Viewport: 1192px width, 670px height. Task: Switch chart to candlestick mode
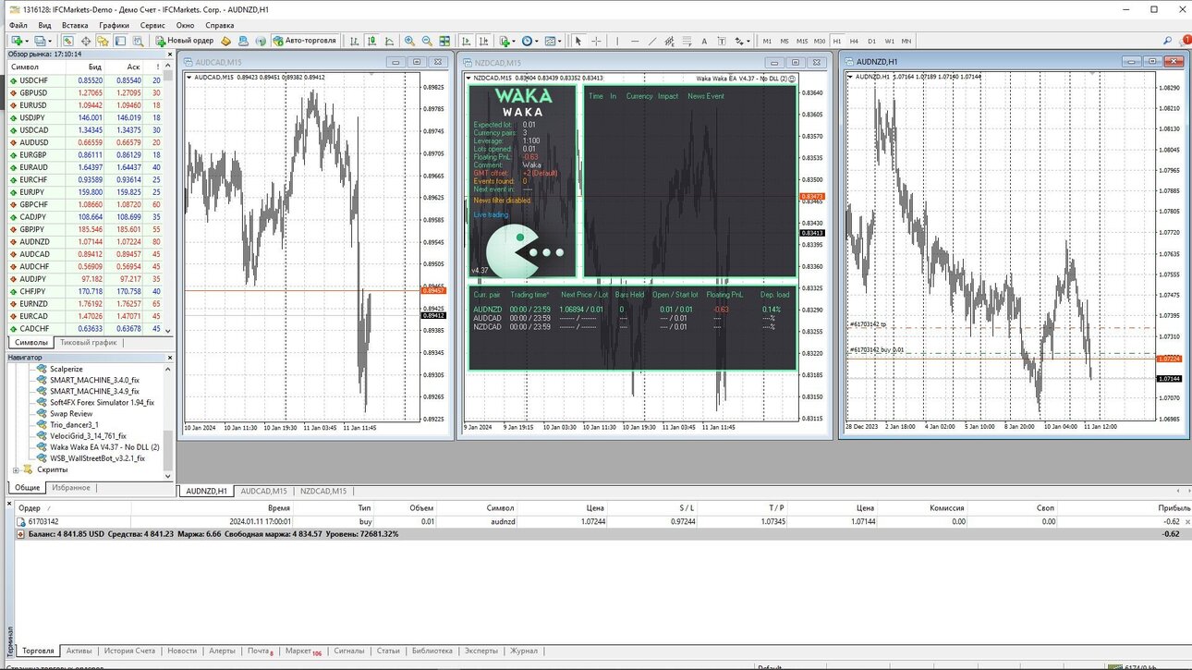[371, 41]
